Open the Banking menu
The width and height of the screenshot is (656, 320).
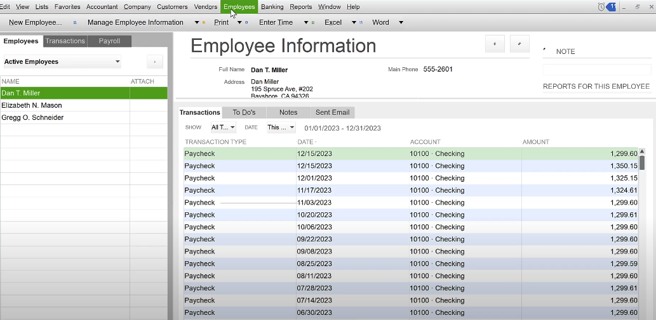point(272,7)
